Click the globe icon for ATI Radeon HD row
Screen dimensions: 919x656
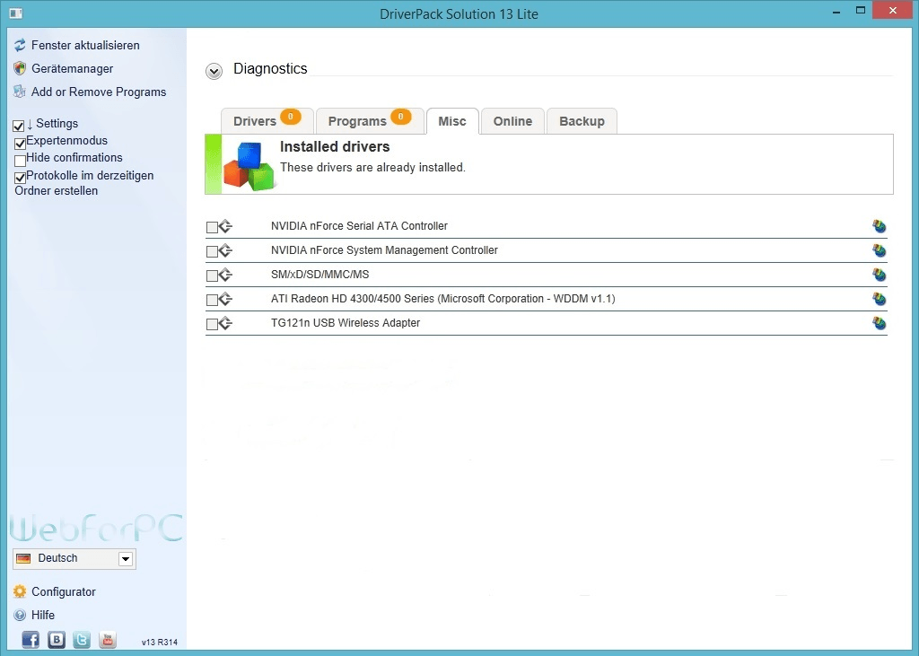880,299
